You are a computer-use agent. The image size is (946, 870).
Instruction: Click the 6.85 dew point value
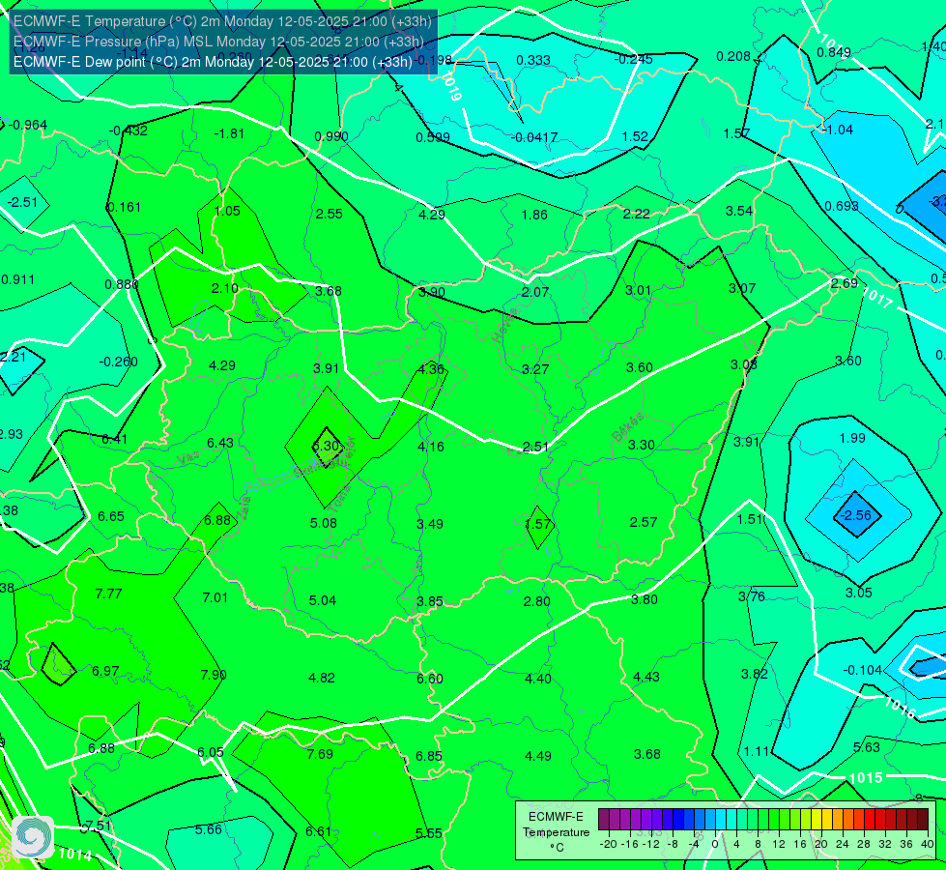pos(429,756)
